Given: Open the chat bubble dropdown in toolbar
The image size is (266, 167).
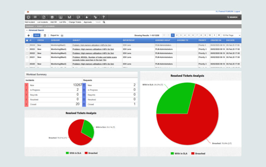Looking at the screenshot, I should point(79,17).
